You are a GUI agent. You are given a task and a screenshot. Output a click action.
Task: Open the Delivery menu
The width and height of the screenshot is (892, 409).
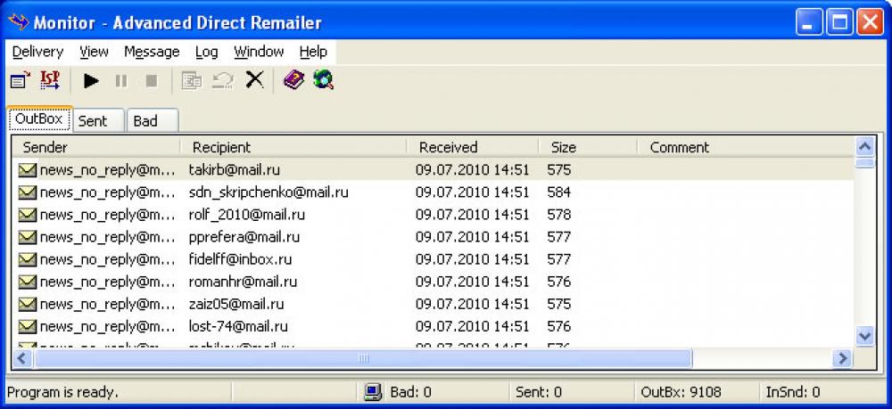(37, 52)
